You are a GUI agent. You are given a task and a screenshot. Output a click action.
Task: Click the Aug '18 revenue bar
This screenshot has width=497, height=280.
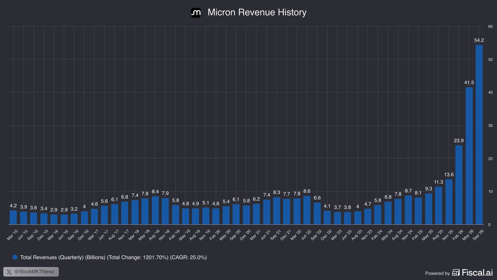point(155,210)
